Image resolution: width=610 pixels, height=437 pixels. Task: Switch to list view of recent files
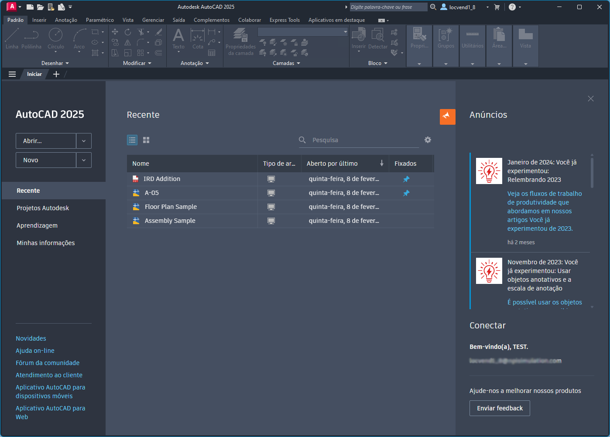point(132,140)
